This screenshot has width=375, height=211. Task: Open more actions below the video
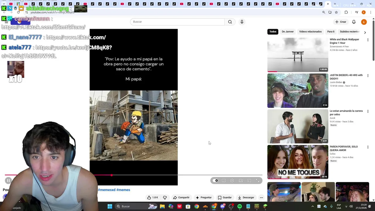261,198
